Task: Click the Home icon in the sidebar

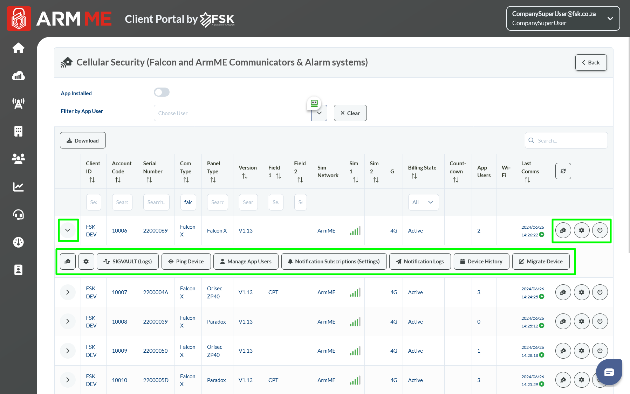Action: 18,48
